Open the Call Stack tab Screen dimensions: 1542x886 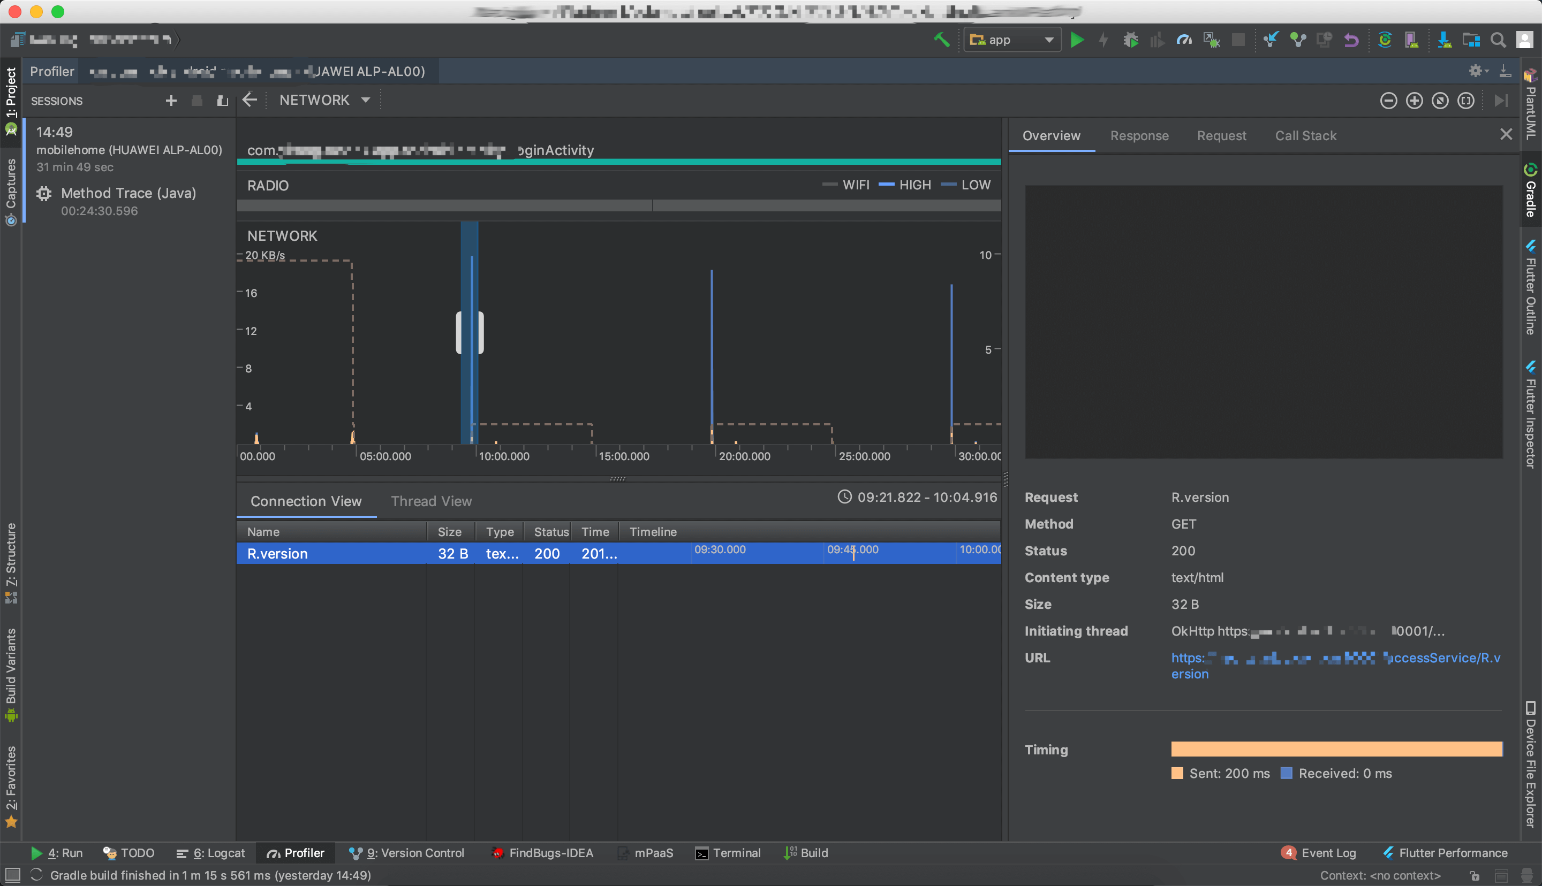[1305, 136]
